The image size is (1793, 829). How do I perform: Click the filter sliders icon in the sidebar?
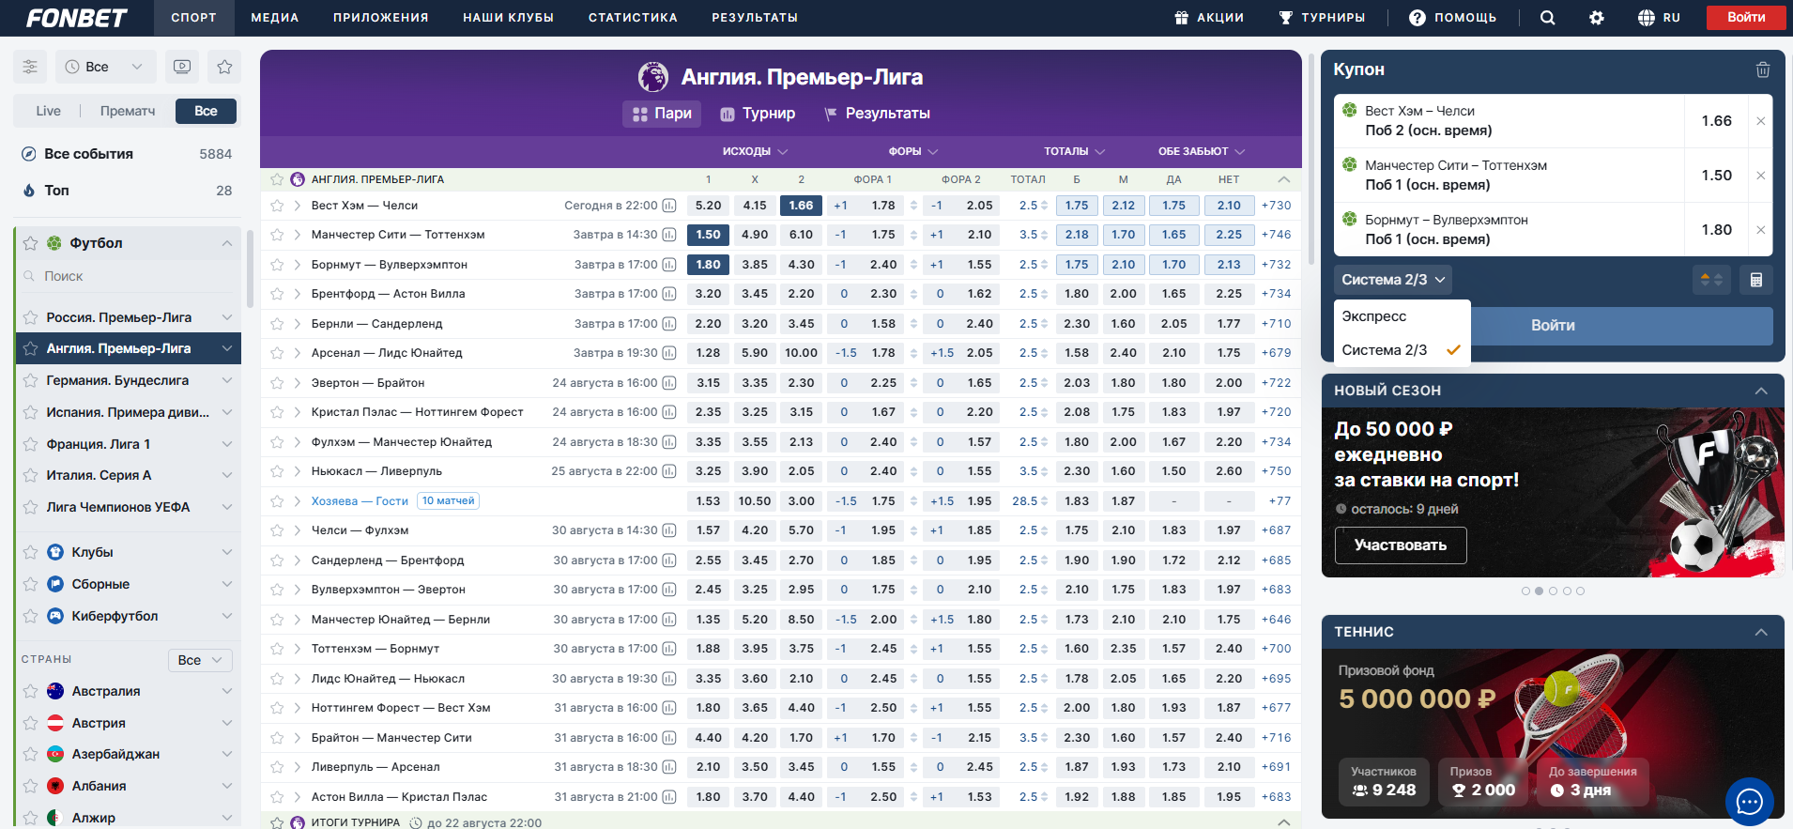[30, 67]
